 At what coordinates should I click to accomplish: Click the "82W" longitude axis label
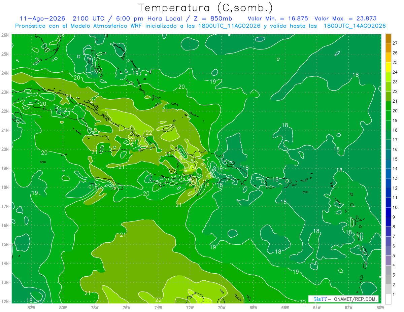tap(31, 307)
